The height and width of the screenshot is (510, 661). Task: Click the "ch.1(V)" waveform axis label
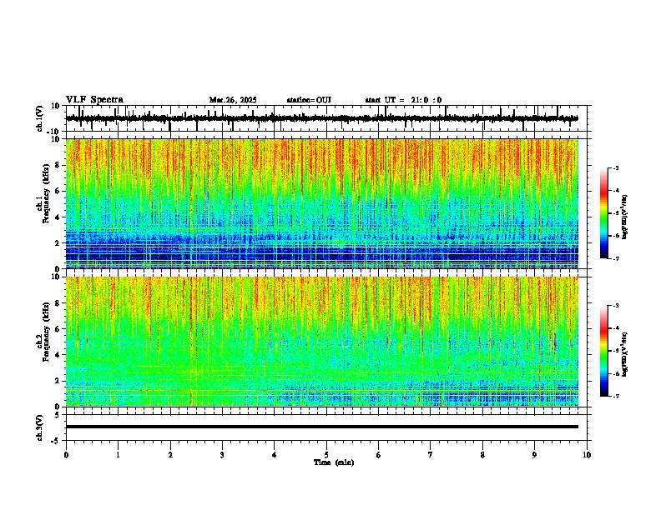tap(40, 118)
